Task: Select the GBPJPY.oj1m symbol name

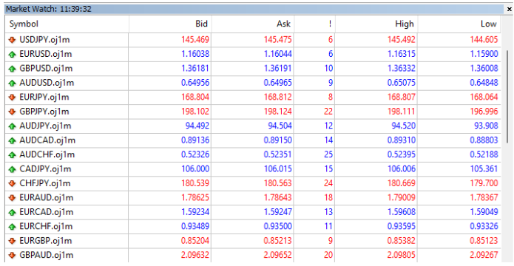Action: point(44,112)
